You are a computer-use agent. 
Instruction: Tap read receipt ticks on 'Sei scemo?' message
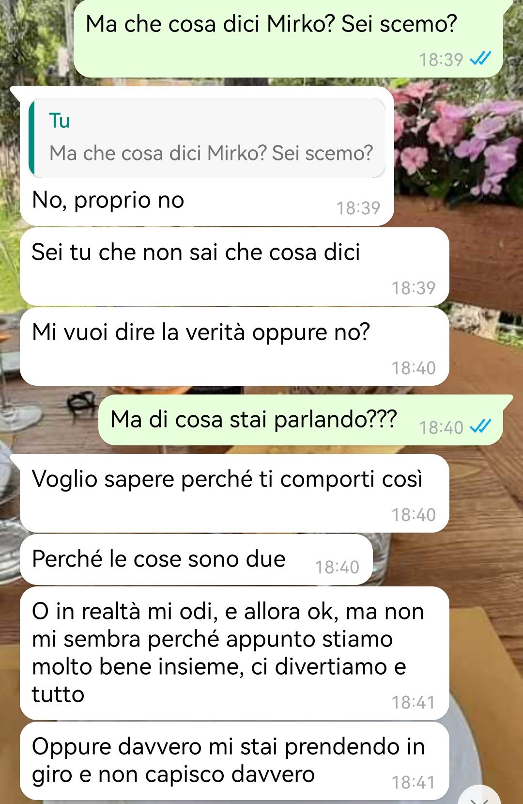pyautogui.click(x=480, y=59)
